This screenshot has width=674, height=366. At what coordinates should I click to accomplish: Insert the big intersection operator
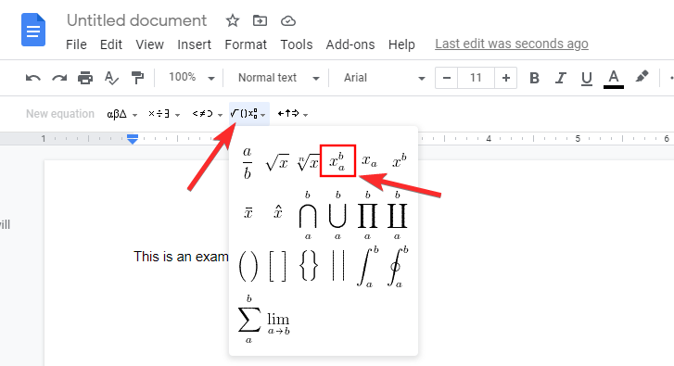click(308, 215)
